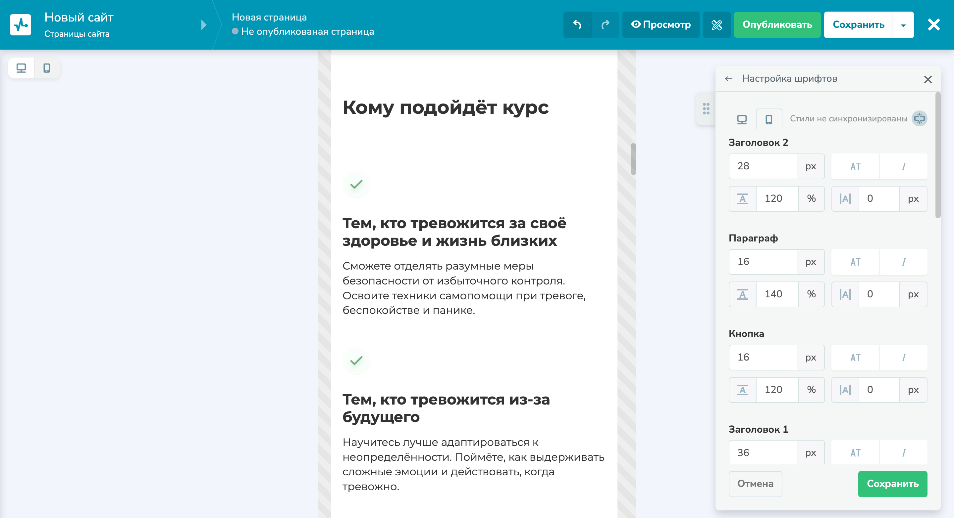The height and width of the screenshot is (518, 954).
Task: Click the redo arrow in the top bar
Action: 605,25
